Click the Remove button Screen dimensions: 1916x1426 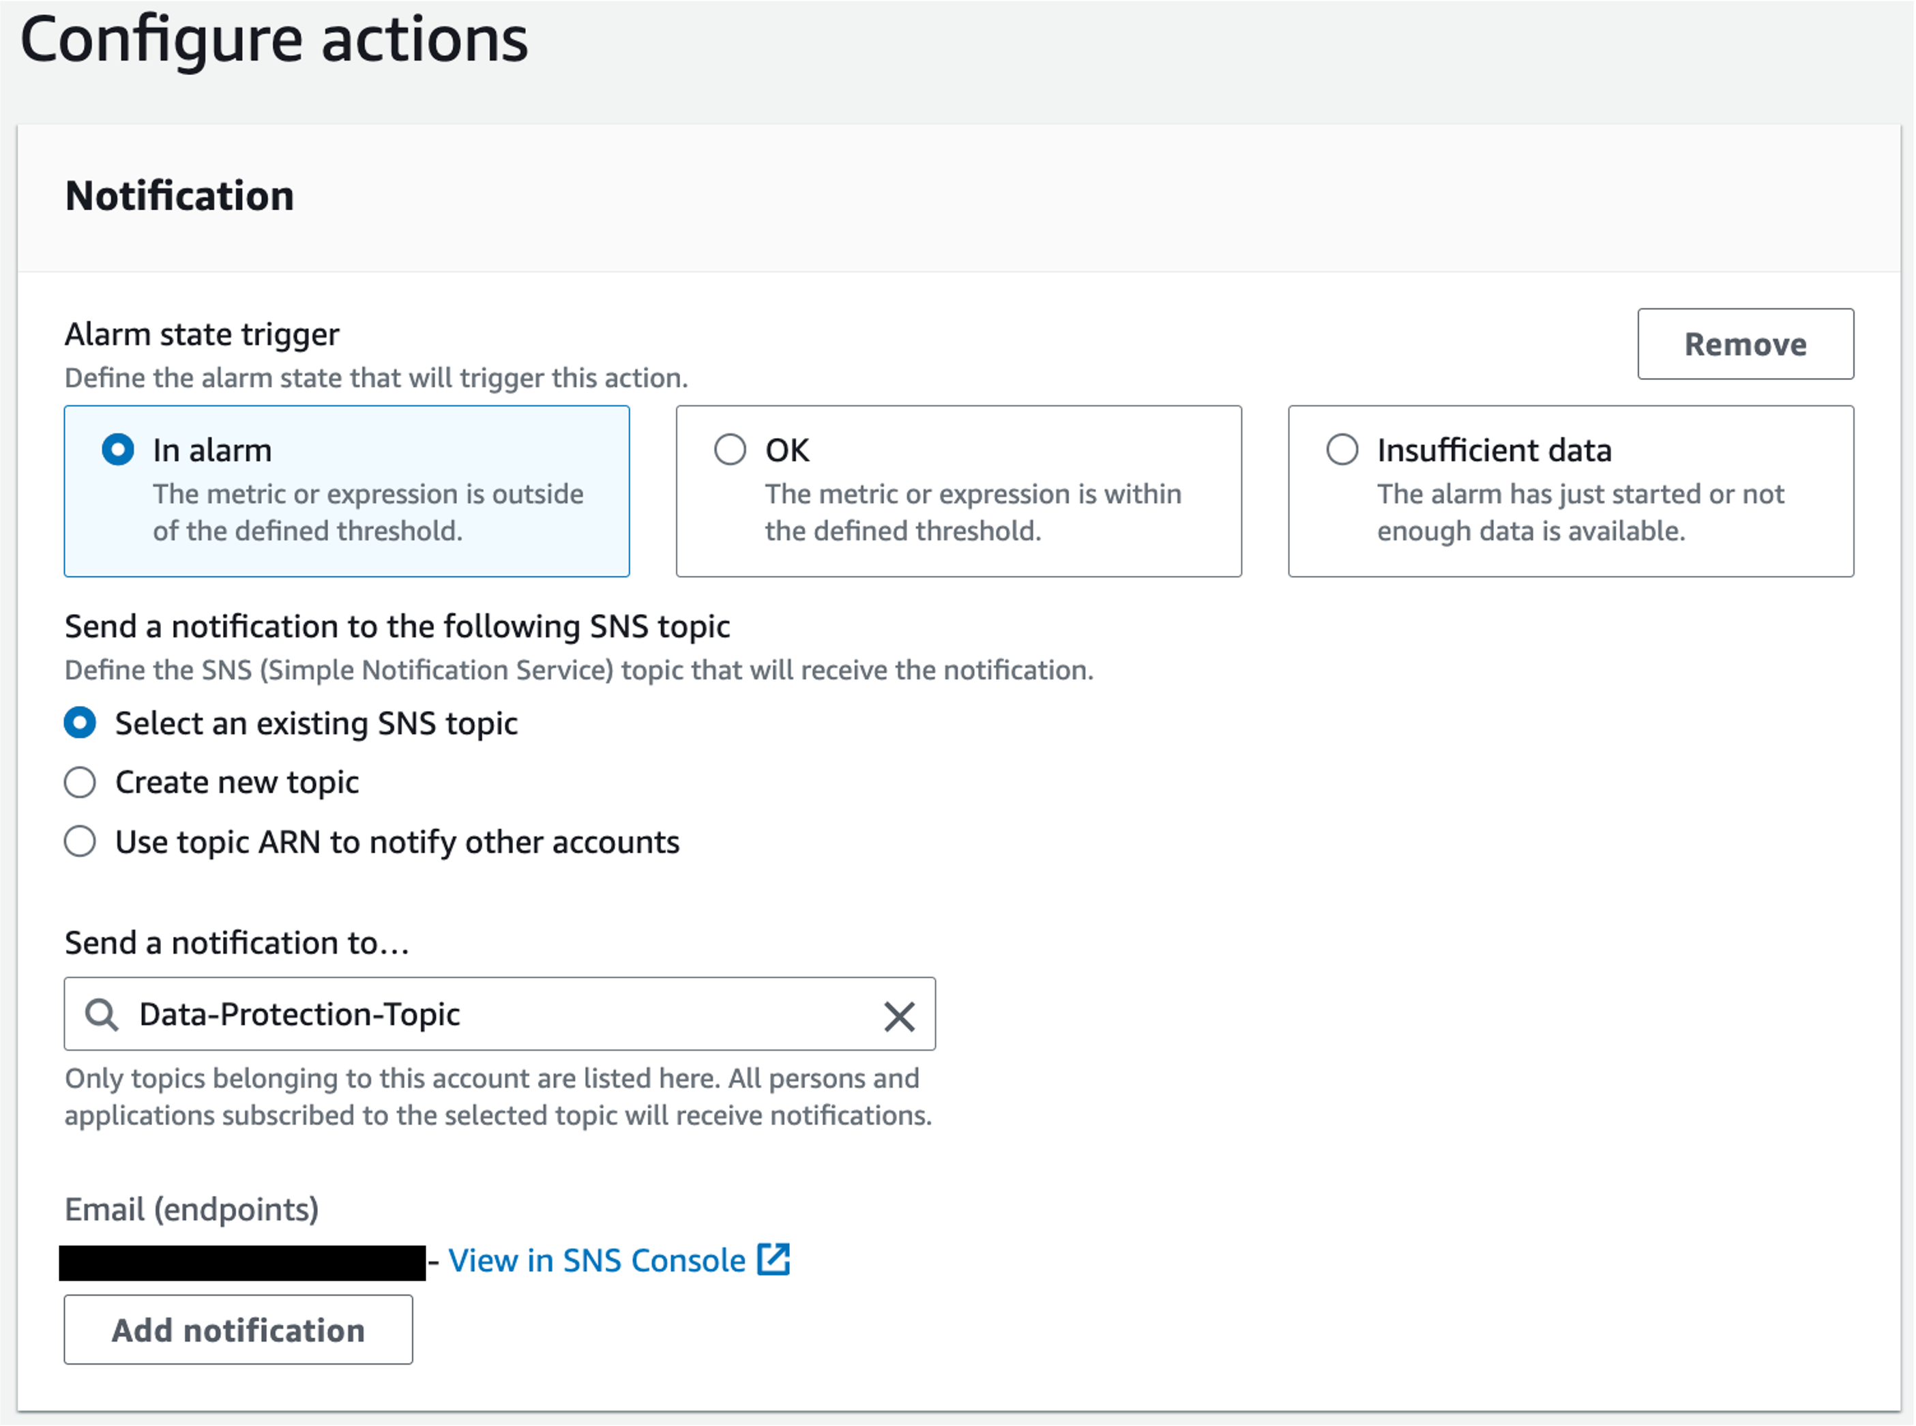[x=1745, y=344]
